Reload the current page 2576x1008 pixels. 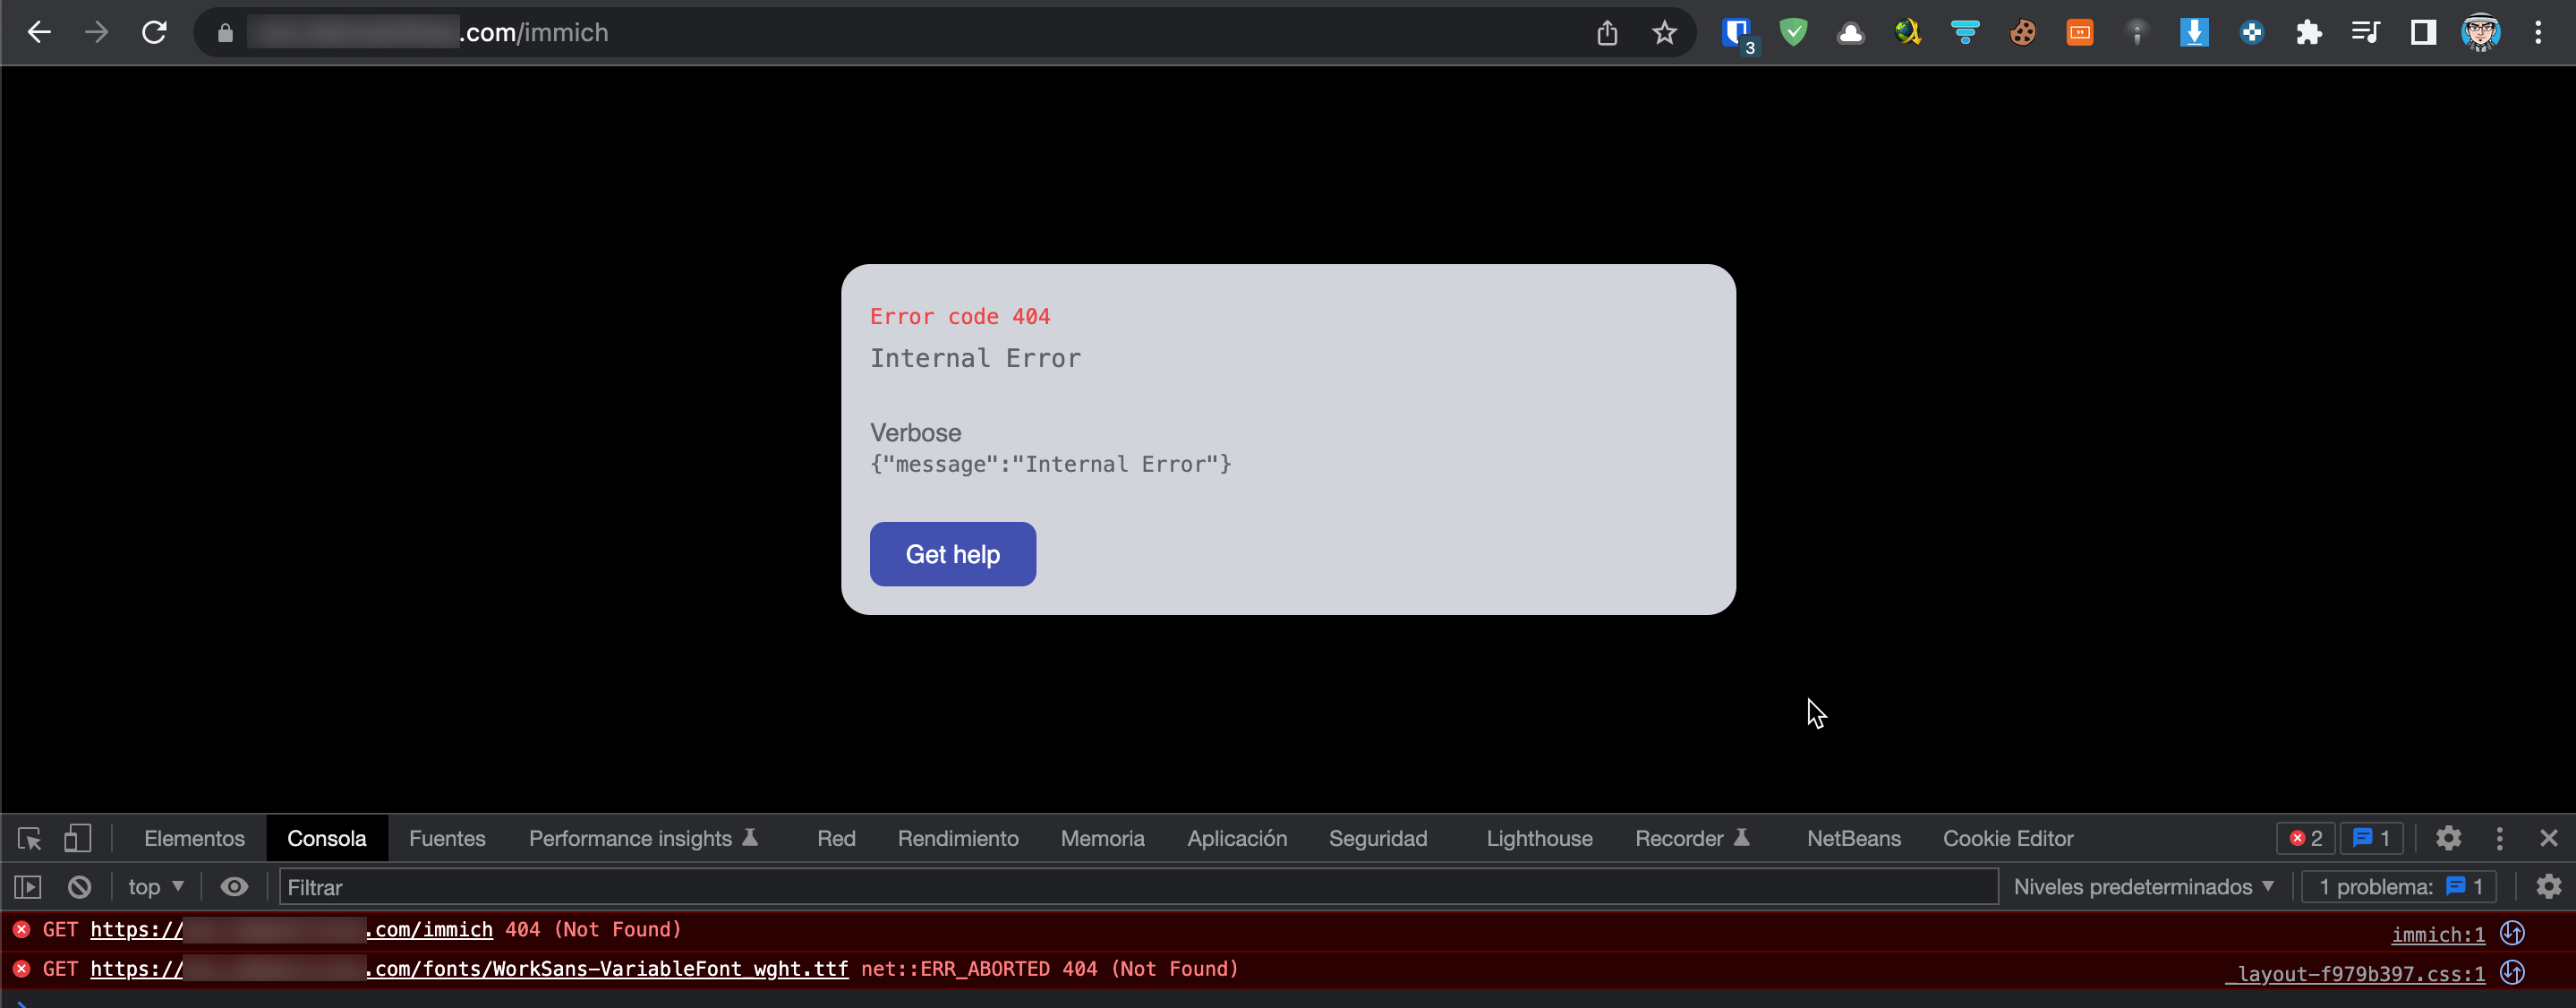point(155,32)
